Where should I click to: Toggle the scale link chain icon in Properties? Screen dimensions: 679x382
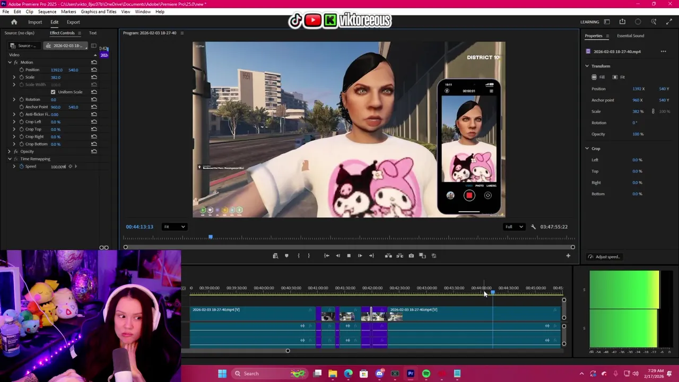tap(653, 111)
